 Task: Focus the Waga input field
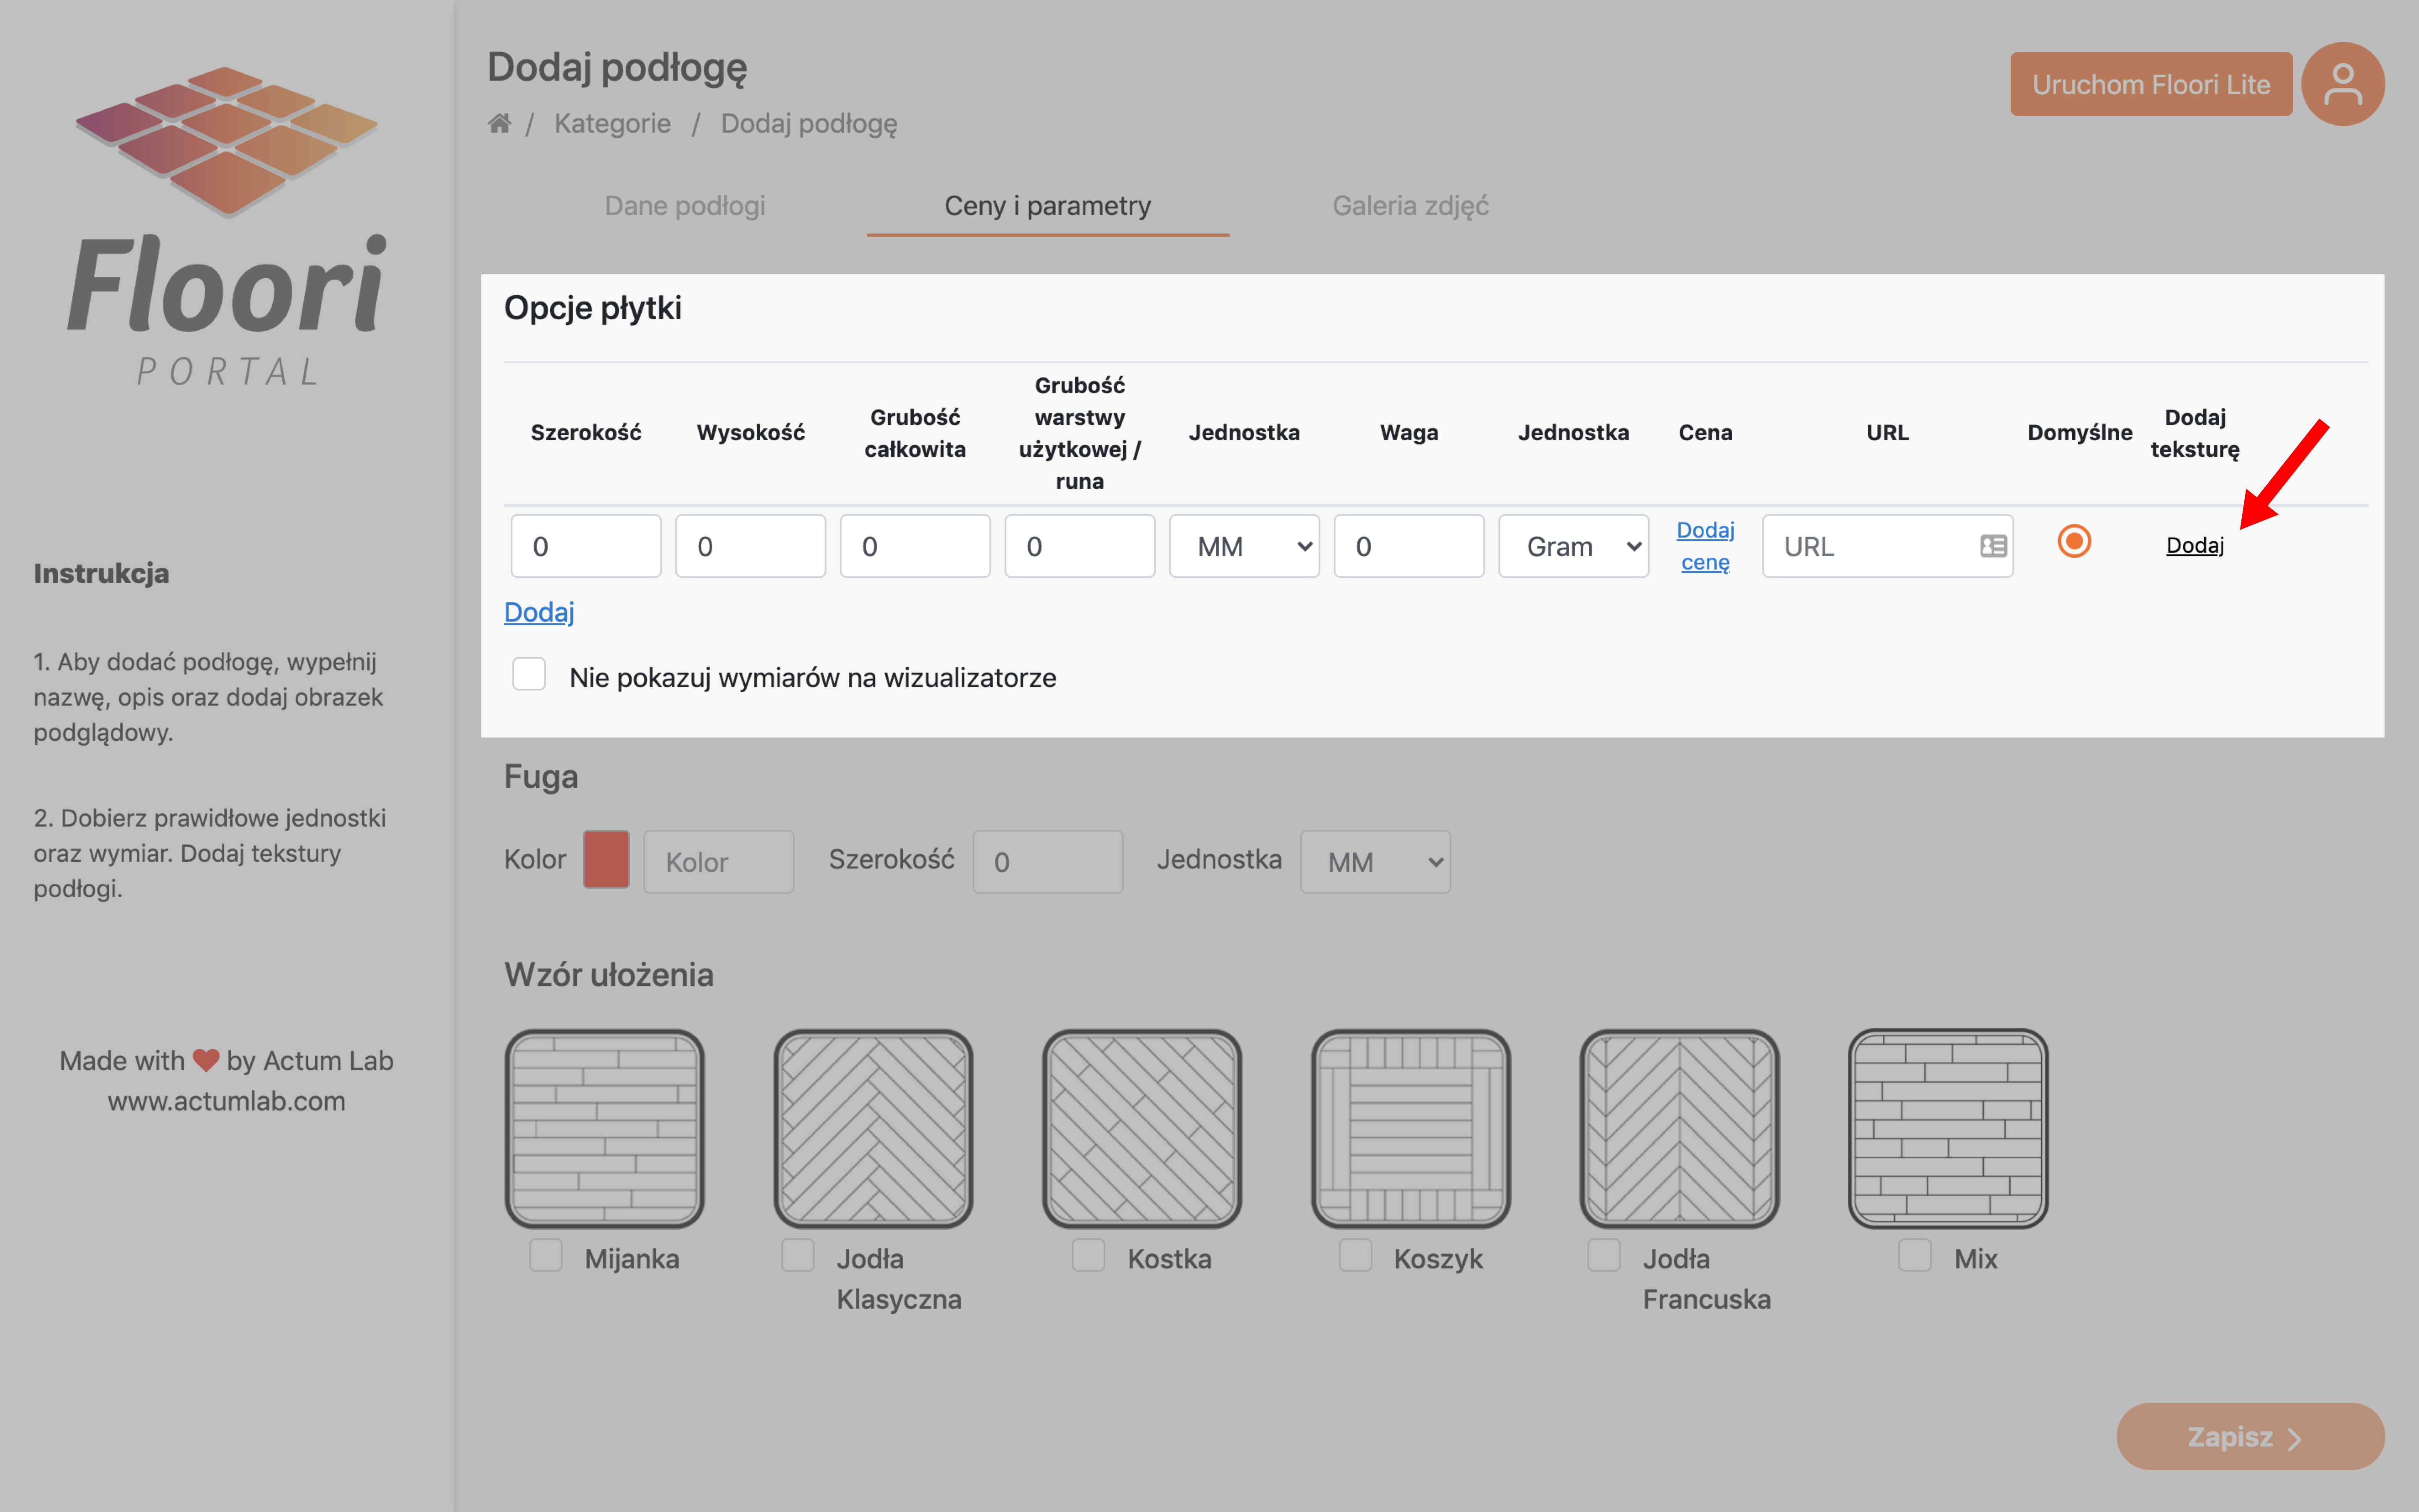pyautogui.click(x=1409, y=546)
